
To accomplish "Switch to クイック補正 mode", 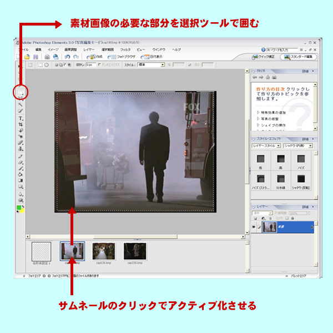I will [263, 57].
